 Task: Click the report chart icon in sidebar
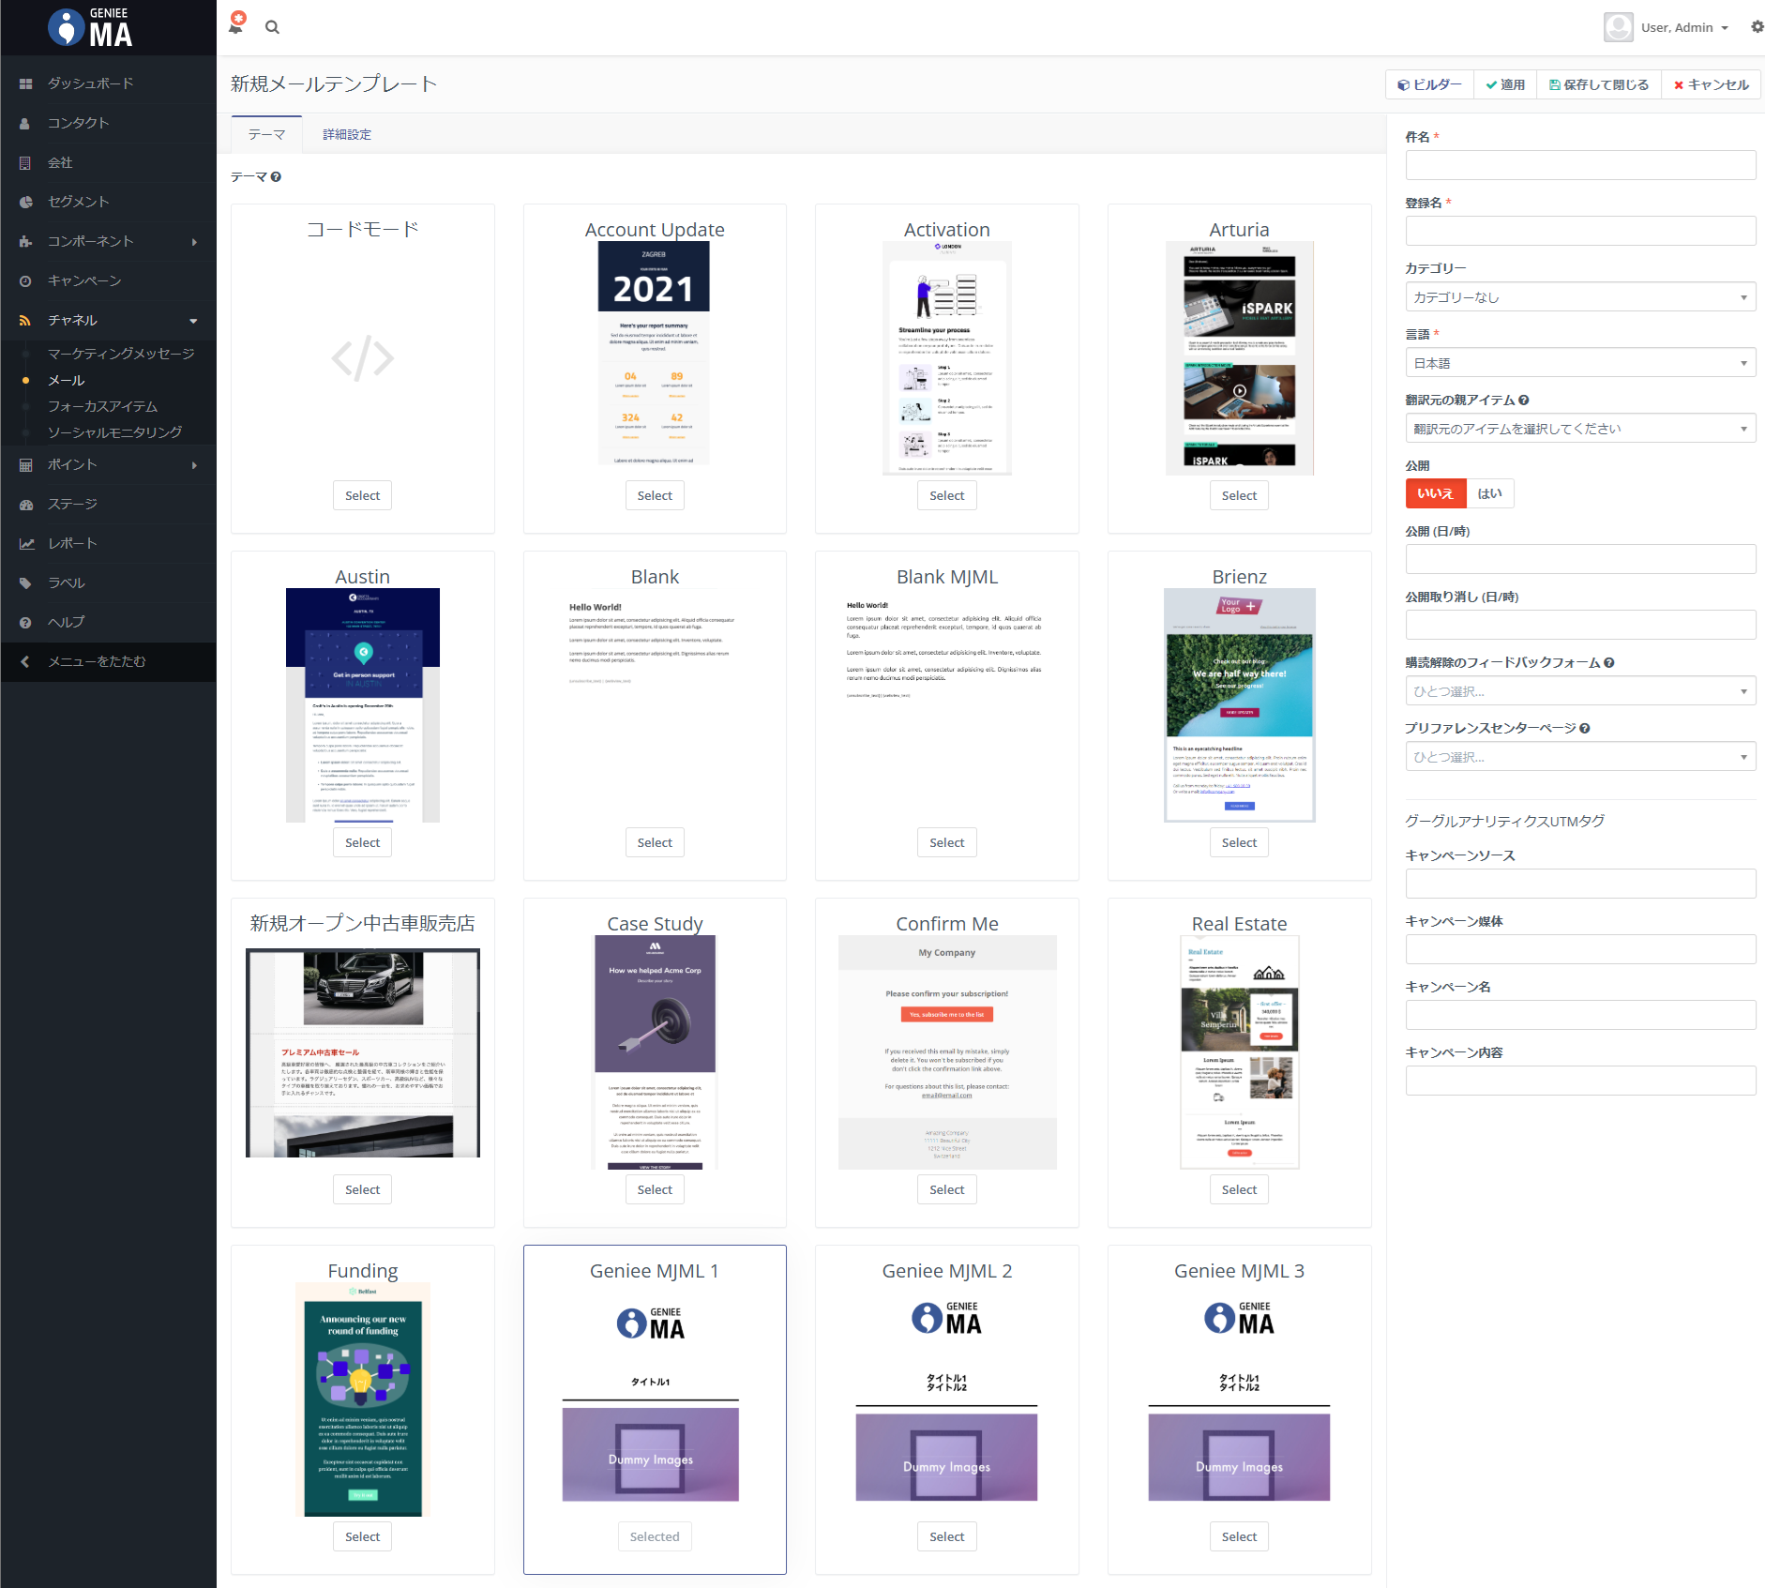click(x=25, y=543)
